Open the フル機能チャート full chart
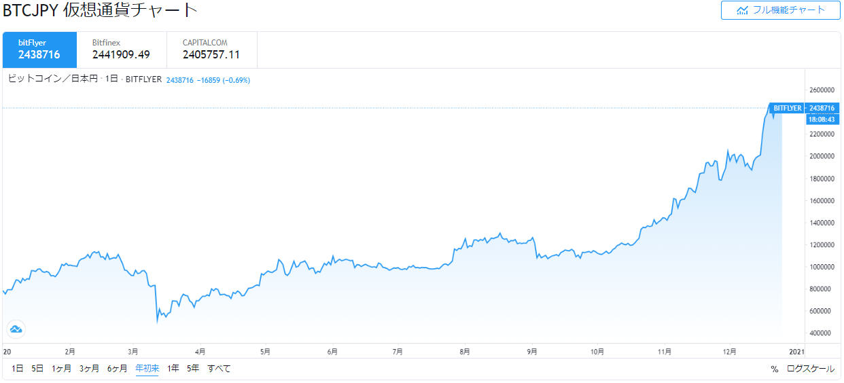 point(781,10)
